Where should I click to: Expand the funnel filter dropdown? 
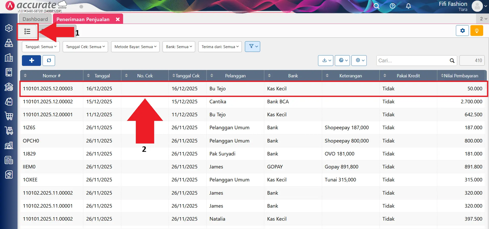252,47
